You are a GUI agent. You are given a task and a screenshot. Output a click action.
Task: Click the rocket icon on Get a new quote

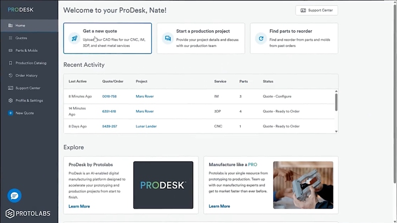[74, 39]
